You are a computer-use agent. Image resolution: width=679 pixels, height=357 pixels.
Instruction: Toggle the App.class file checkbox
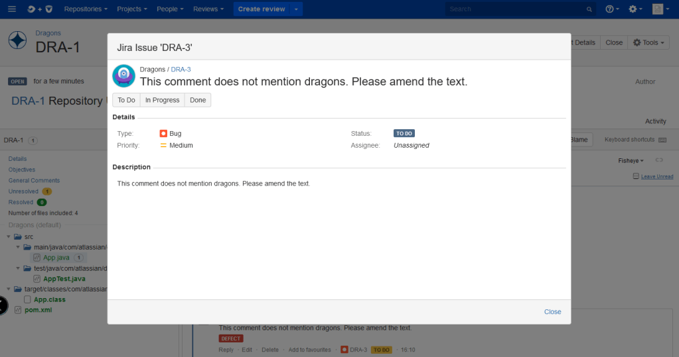(27, 299)
